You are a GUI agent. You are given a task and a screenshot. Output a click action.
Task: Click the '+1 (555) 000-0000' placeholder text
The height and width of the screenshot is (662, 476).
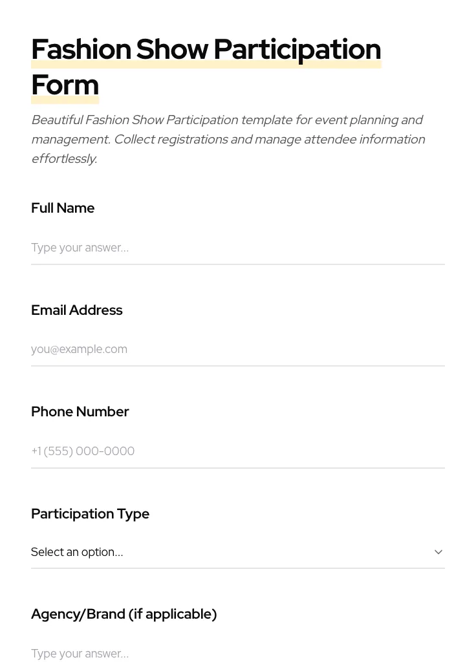pos(83,451)
